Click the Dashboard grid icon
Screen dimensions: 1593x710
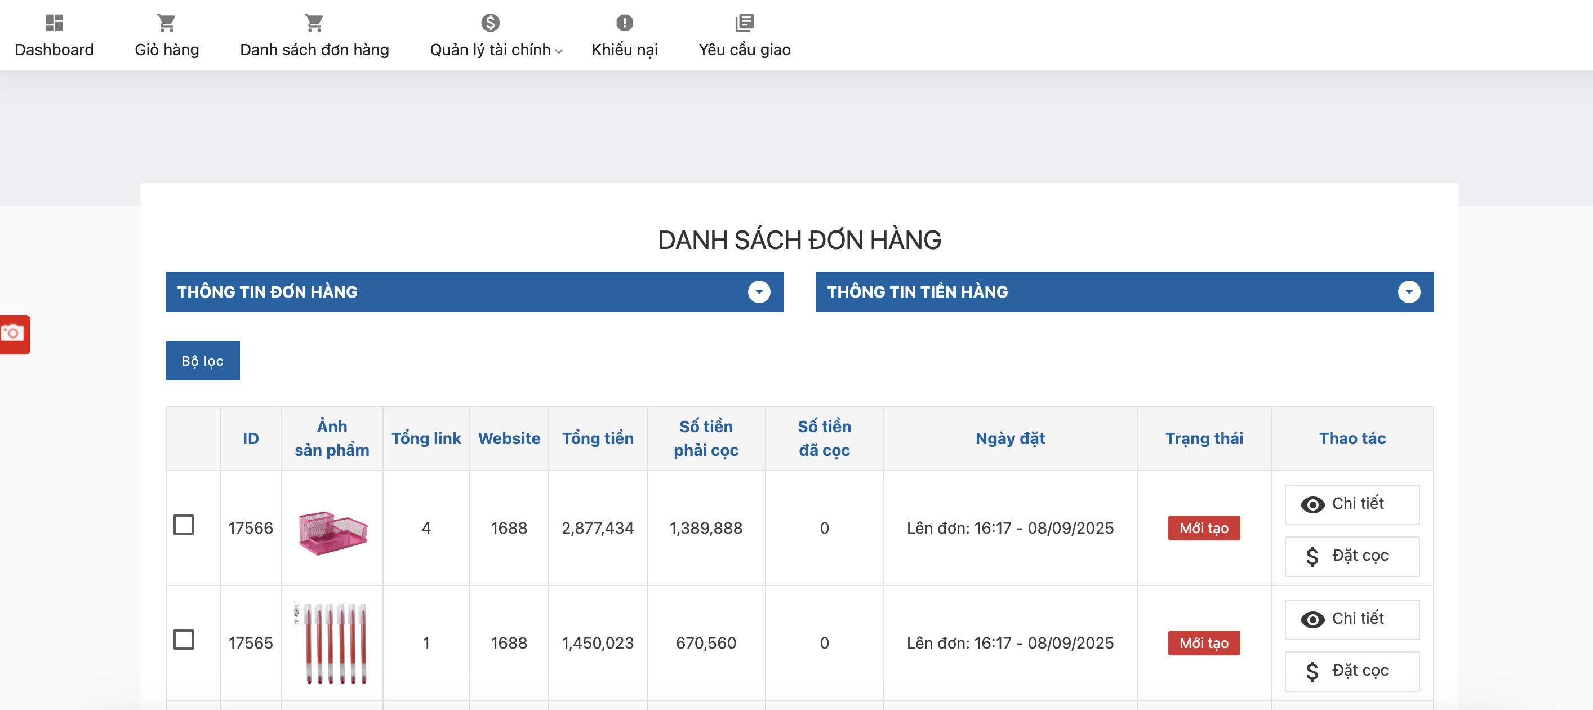click(x=55, y=23)
